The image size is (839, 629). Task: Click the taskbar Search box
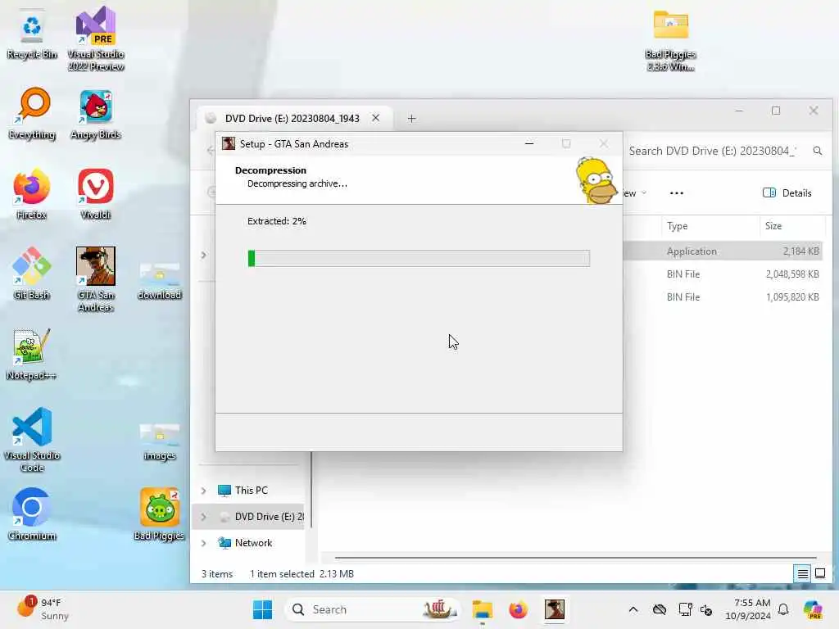click(x=373, y=609)
